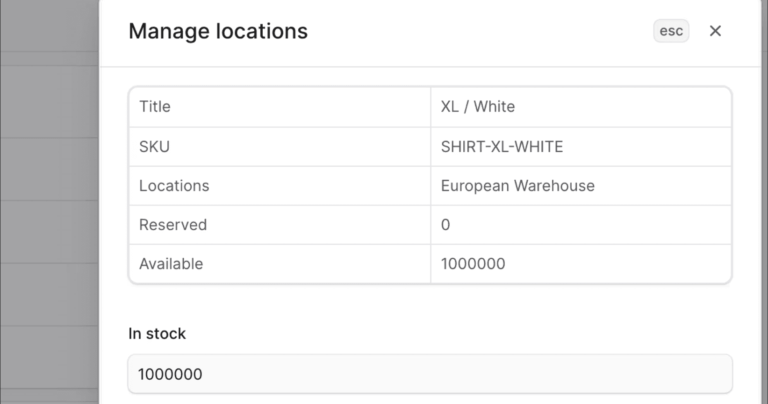Select the SHIRT-XL-WHITE SKU value
Viewport: 768px width, 404px height.
click(x=502, y=147)
